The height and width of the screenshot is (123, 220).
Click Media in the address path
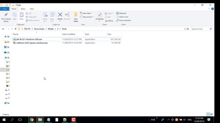tap(51, 29)
